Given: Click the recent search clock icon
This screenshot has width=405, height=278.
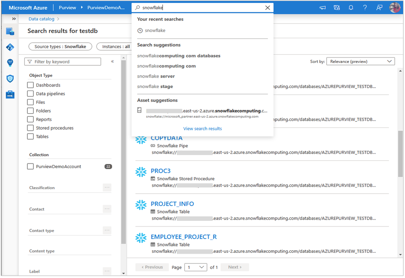Looking at the screenshot, I should click(140, 30).
